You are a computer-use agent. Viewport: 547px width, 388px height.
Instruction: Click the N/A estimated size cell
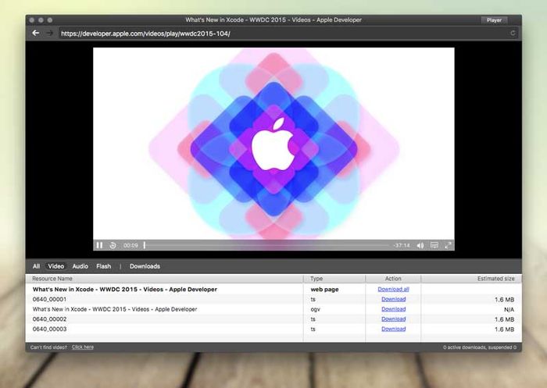509,310
